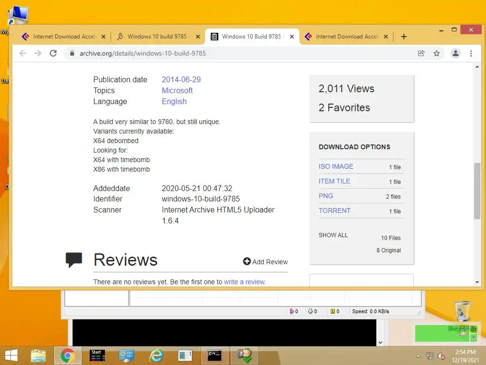Click Chrome icon on taskbar

pos(67,355)
